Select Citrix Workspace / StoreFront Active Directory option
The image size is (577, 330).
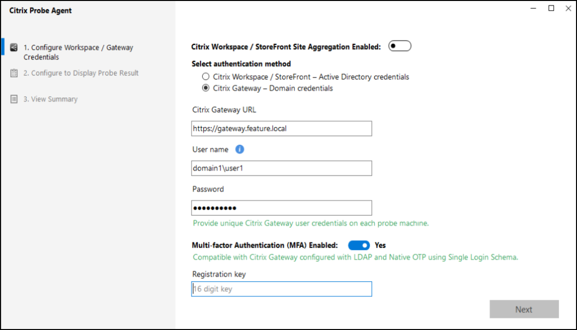pos(206,77)
